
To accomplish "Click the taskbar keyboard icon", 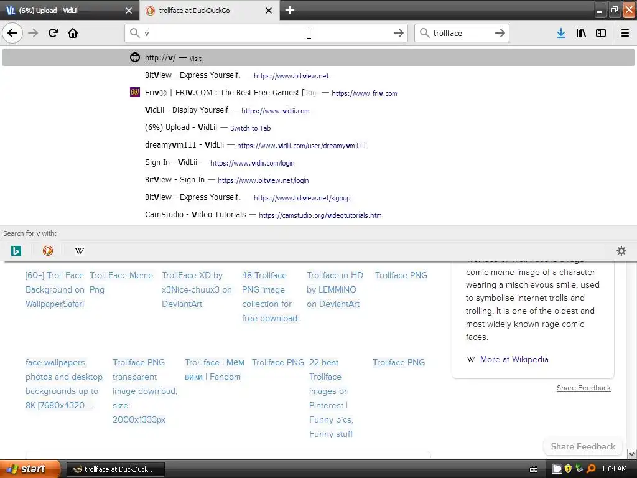I will (534, 469).
